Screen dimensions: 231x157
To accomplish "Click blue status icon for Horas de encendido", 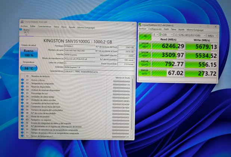I will coord(22,116).
